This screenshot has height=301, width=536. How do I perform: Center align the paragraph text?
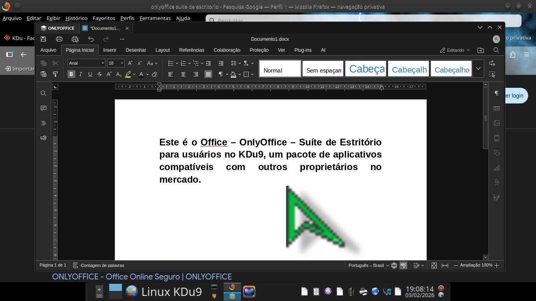click(183, 74)
